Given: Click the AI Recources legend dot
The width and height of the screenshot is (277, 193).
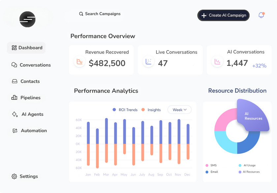Looking at the screenshot, I should pyautogui.click(x=240, y=172).
